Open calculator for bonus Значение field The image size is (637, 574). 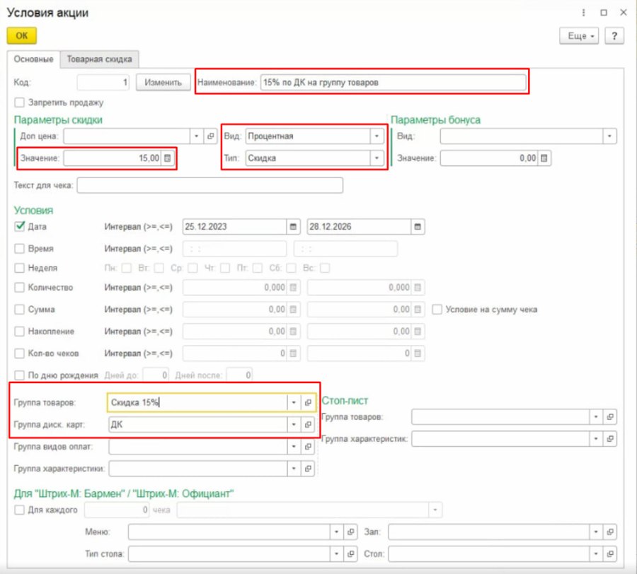(544, 158)
